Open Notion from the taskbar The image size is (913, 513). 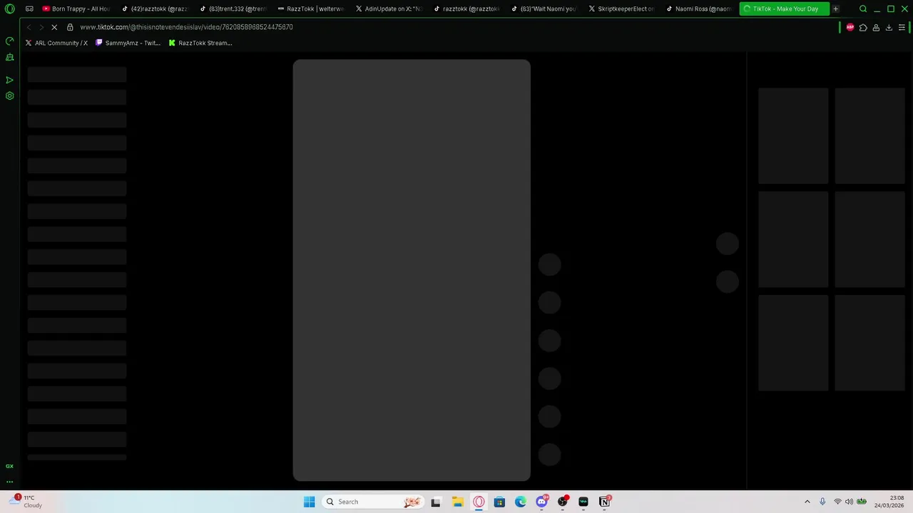point(605,502)
